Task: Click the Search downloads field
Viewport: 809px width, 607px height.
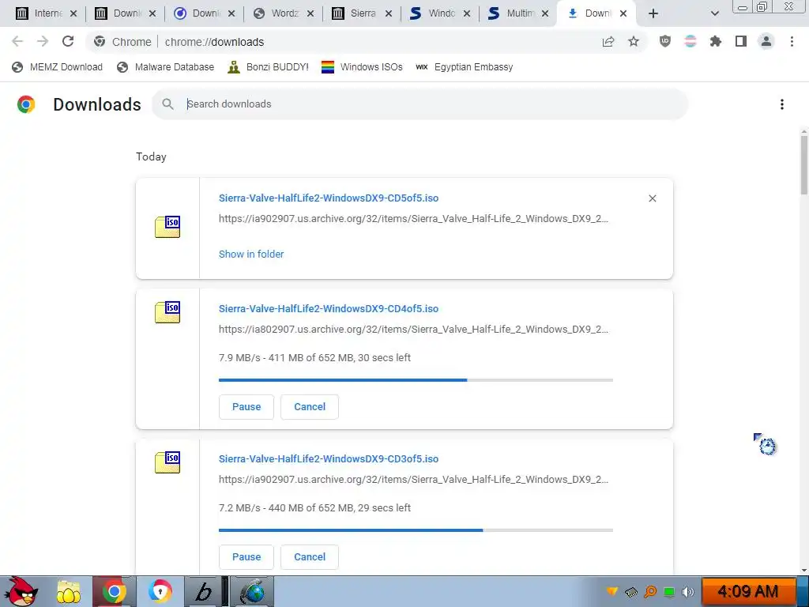Action: pyautogui.click(x=420, y=104)
